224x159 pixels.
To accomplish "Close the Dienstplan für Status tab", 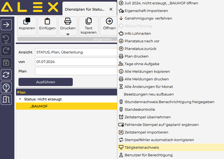I will 111,9.
